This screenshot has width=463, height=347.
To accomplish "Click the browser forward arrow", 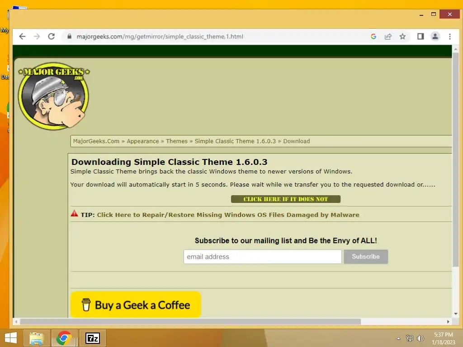I will 37,36.
